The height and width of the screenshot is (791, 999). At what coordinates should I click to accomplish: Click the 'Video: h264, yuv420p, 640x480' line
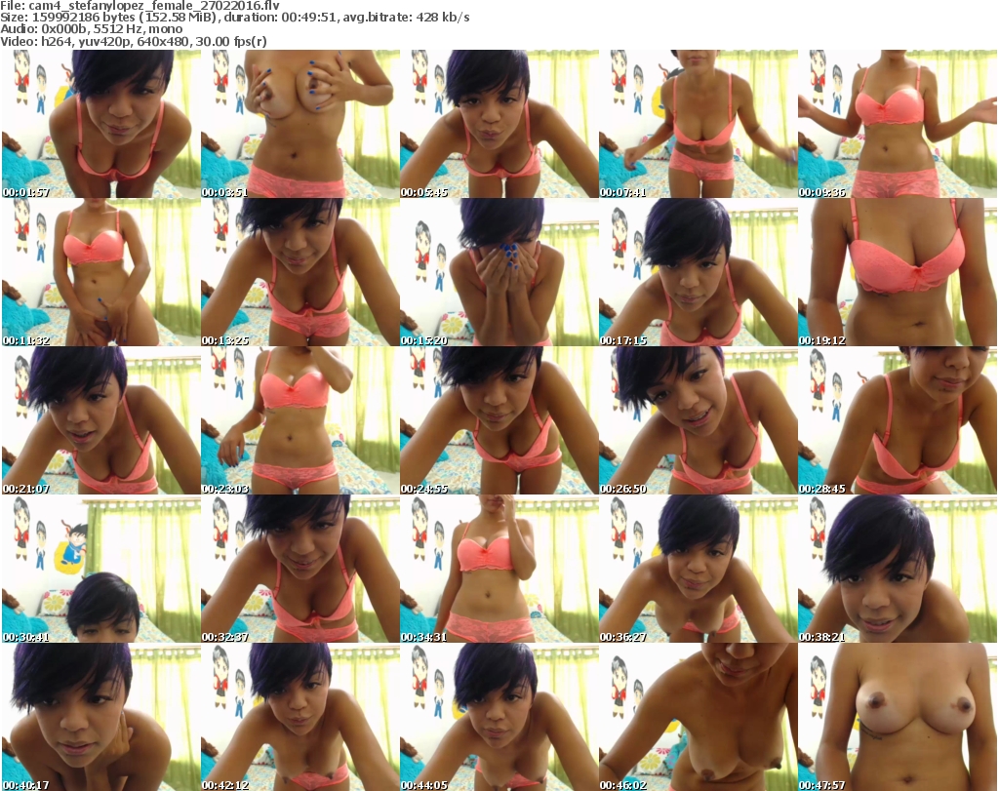(x=133, y=41)
